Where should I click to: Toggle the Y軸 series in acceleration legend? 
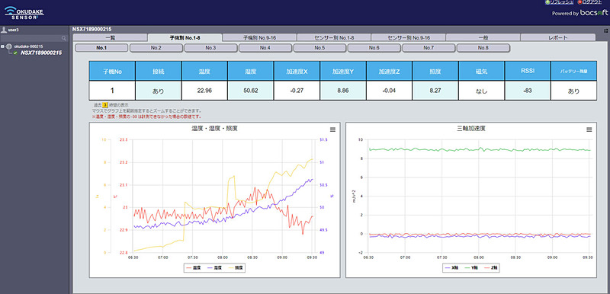[471, 268]
